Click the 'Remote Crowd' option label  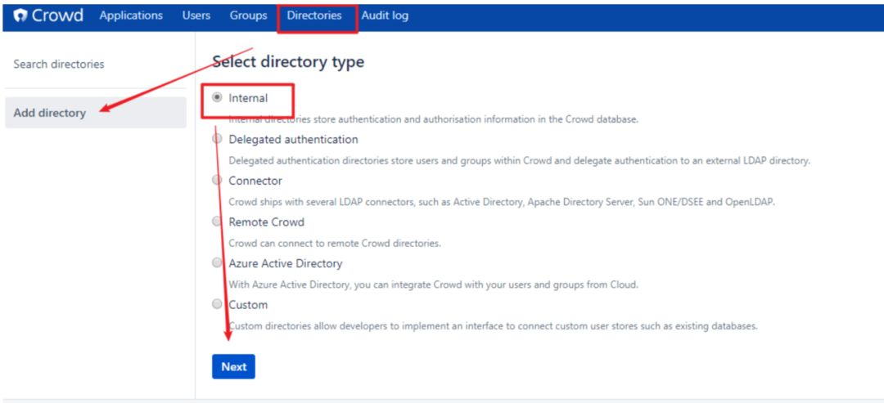tap(266, 222)
